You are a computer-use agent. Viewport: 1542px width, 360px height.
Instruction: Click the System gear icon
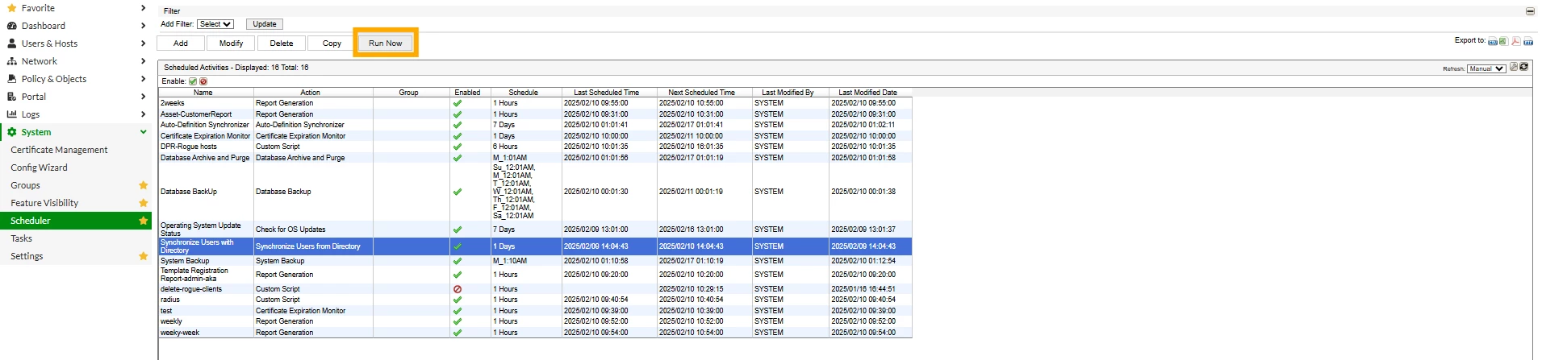12,132
